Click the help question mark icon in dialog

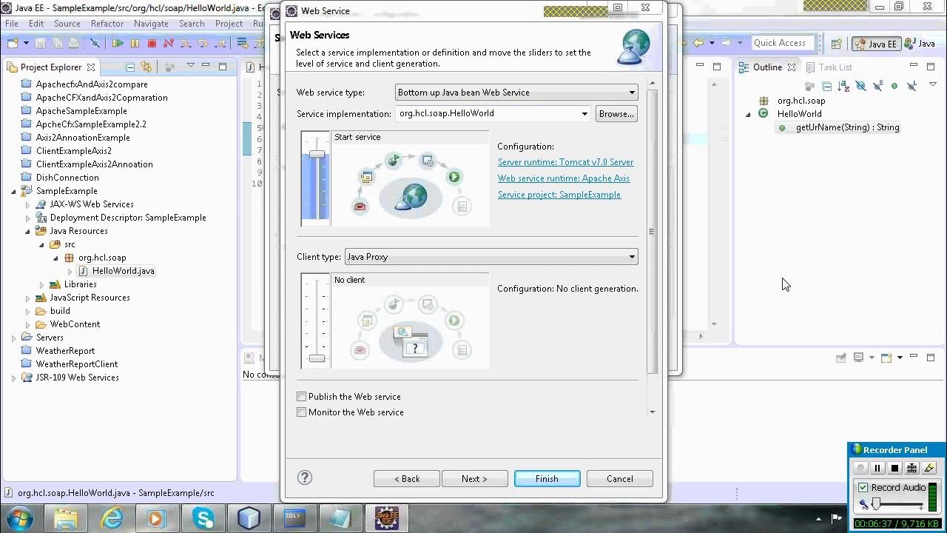pyautogui.click(x=305, y=478)
